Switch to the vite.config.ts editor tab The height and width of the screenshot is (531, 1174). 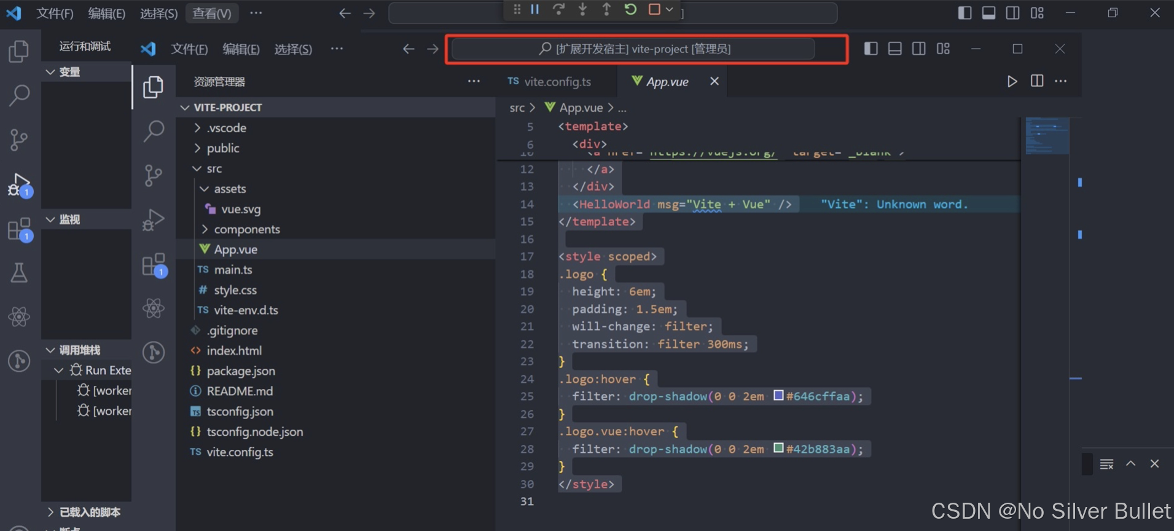pyautogui.click(x=549, y=82)
